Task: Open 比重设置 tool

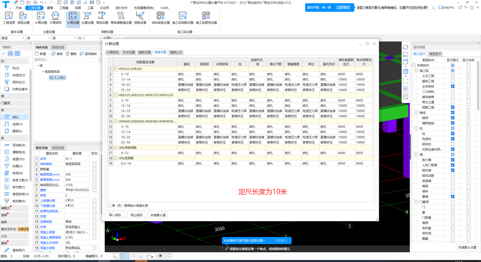Action: 87,18
